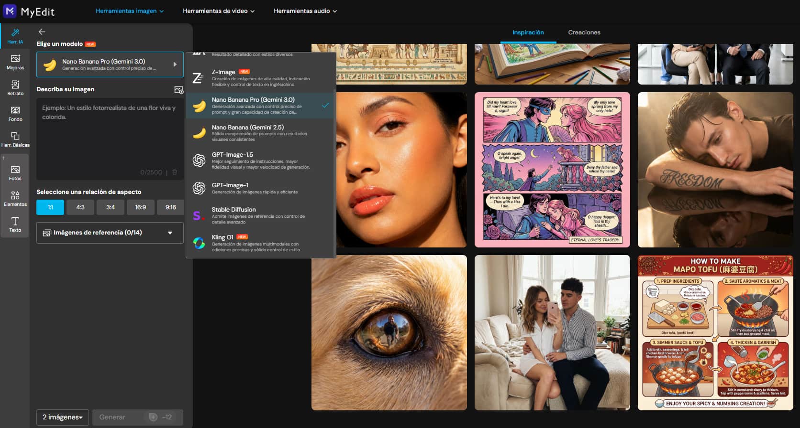The width and height of the screenshot is (800, 428).
Task: Choose the Kling O1 model
Action: click(261, 243)
